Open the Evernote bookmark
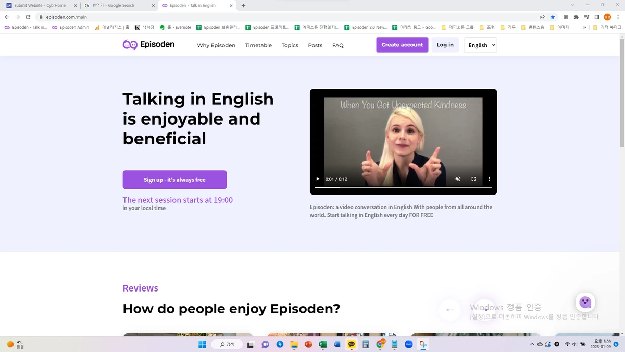Viewport: 625px width, 352px height. [176, 27]
